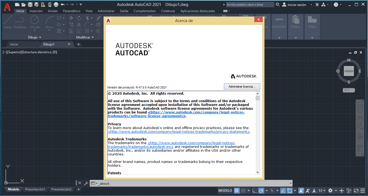Click the Mirror (Simetría) icon

(x=79, y=24)
